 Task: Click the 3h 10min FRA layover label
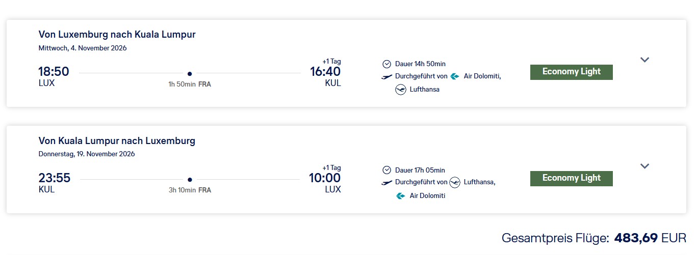coord(190,190)
